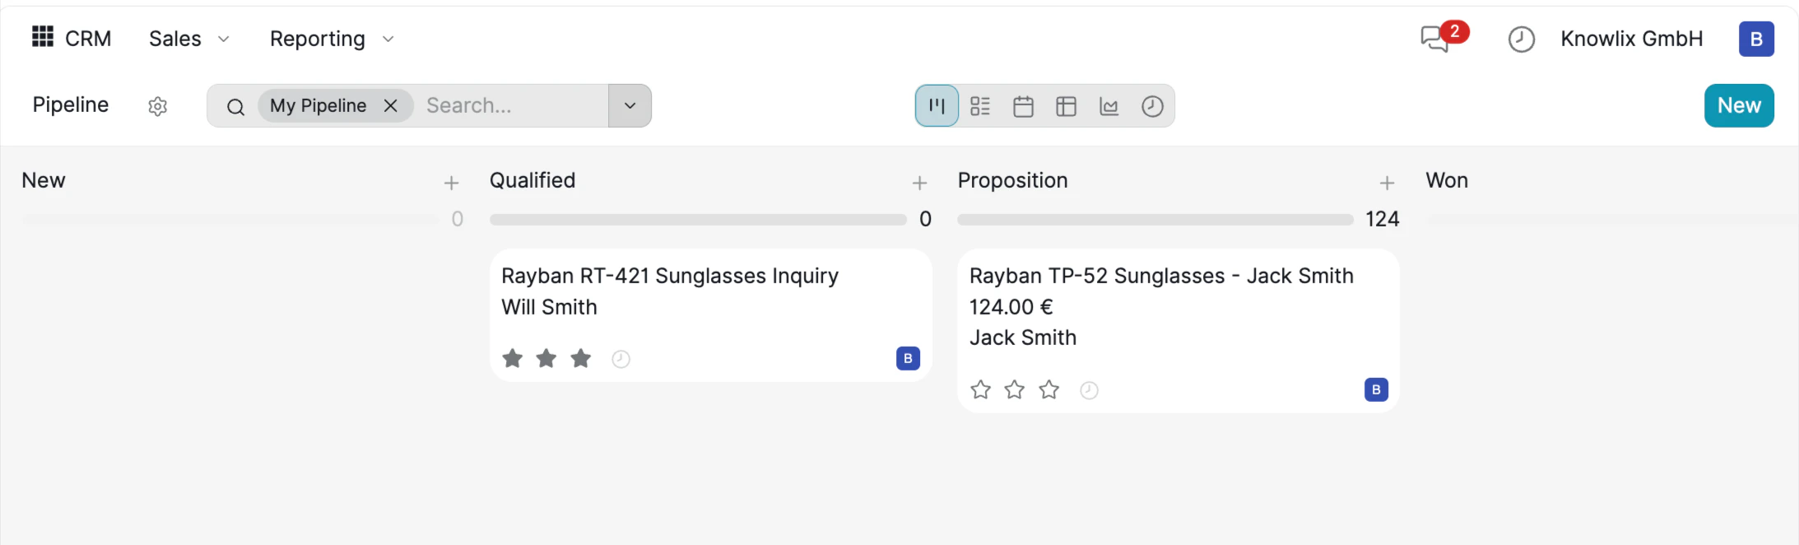Create a New opportunity
The height and width of the screenshot is (545, 1799).
(1739, 105)
